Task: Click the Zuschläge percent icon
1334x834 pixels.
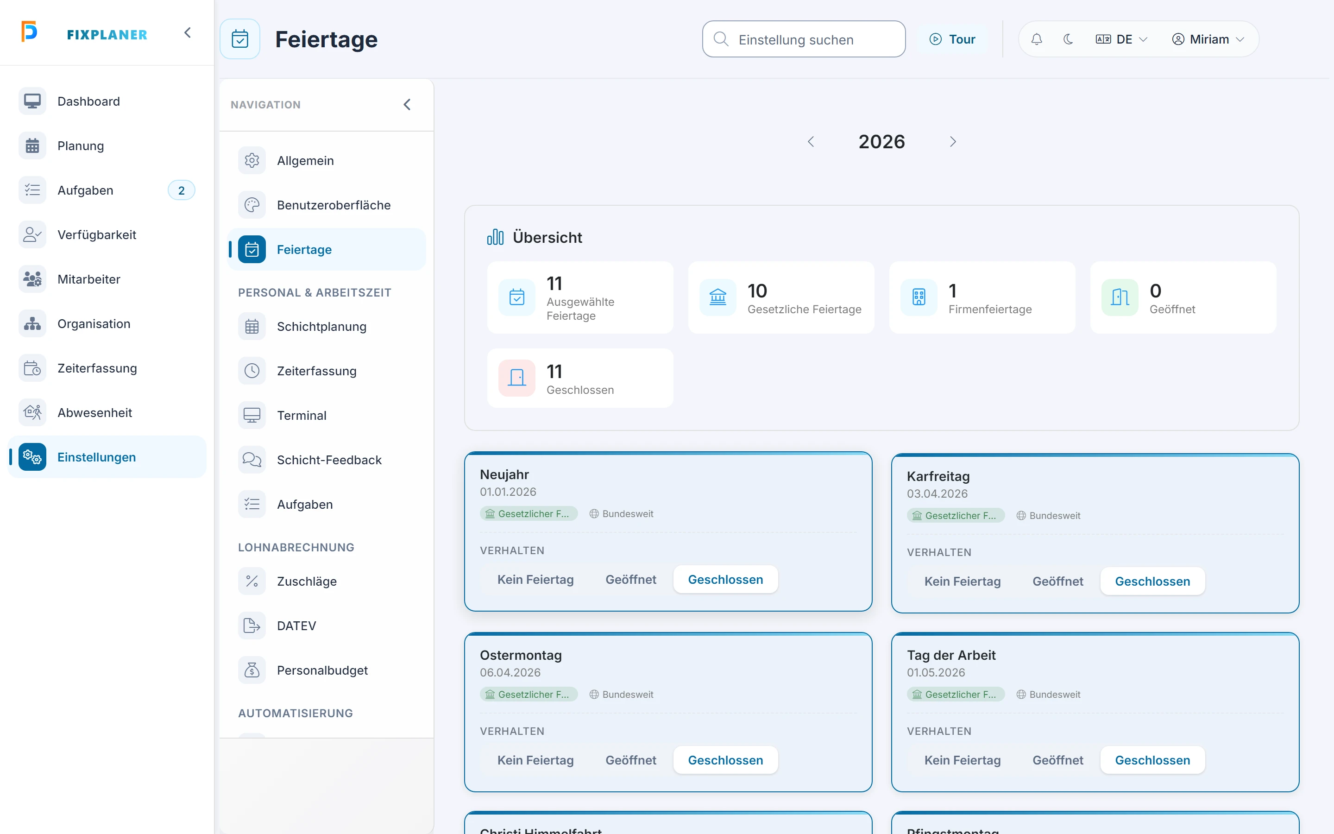Action: tap(252, 581)
